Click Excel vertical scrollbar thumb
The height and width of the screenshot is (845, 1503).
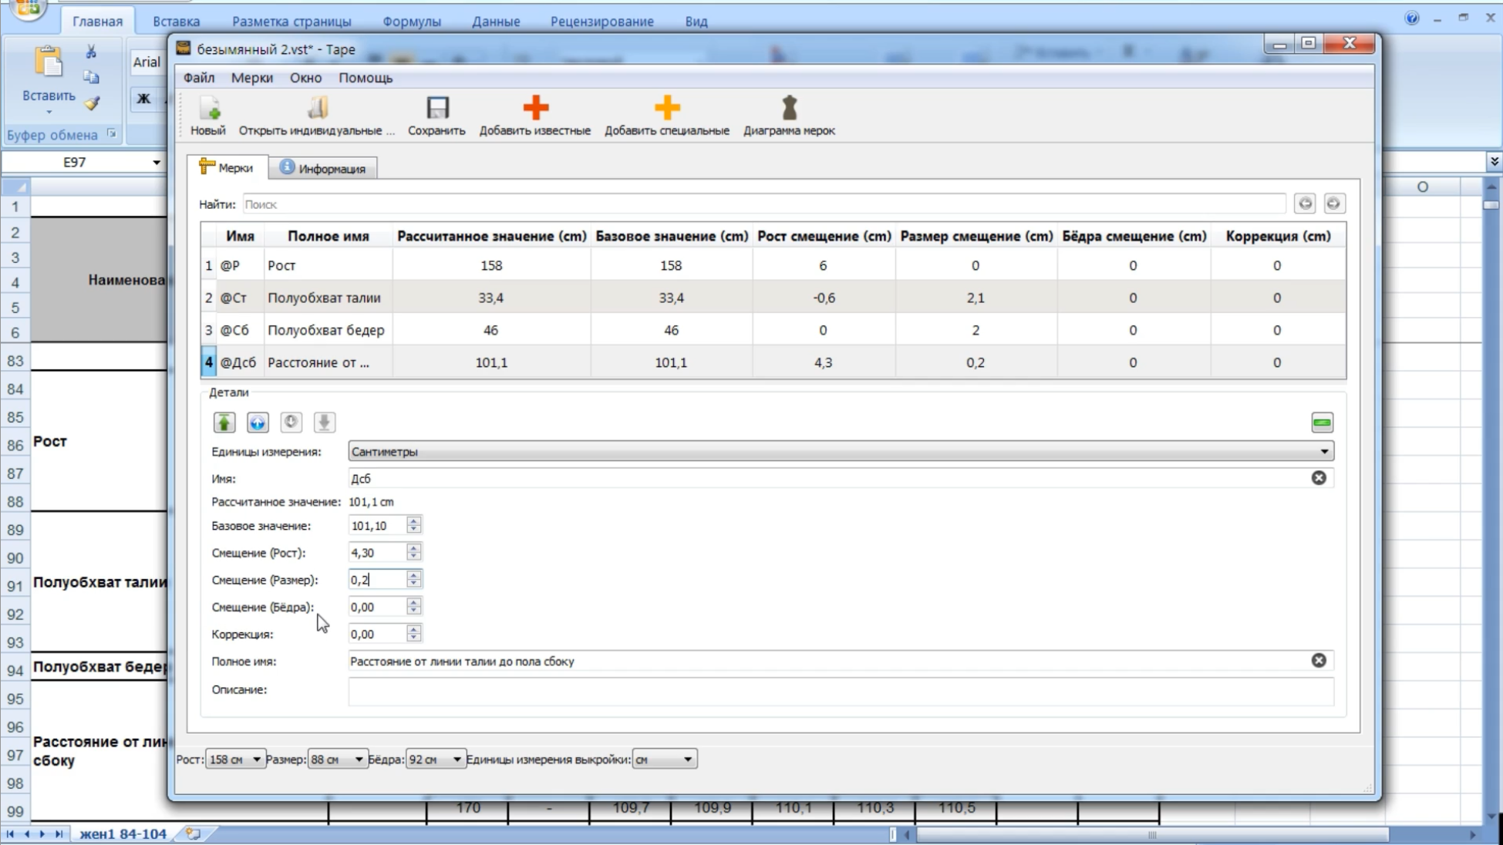click(1491, 204)
